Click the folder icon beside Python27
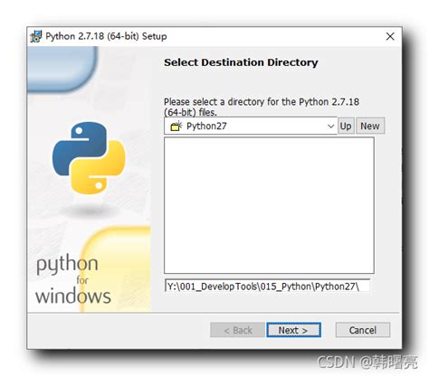This screenshot has width=429, height=376. point(176,126)
